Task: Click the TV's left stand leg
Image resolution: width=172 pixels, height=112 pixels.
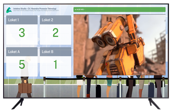Action: click(18, 104)
